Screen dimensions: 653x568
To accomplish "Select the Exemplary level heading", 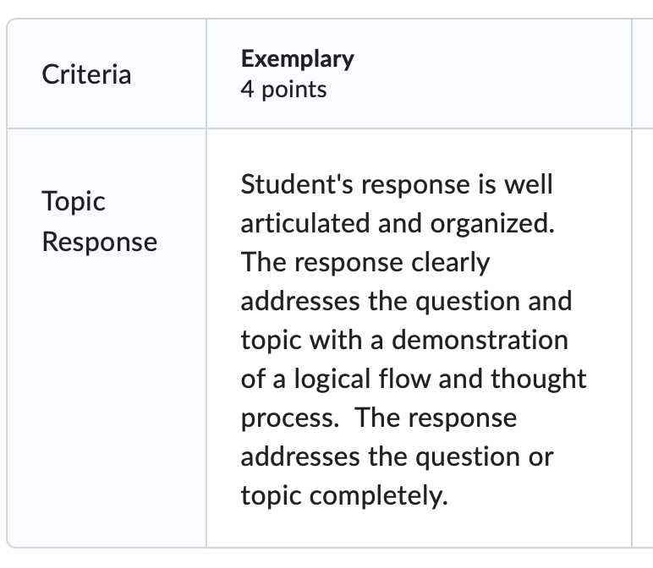I will click(298, 58).
